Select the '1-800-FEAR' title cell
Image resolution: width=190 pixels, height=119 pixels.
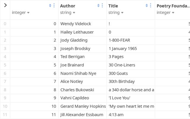pyautogui.click(x=119, y=40)
